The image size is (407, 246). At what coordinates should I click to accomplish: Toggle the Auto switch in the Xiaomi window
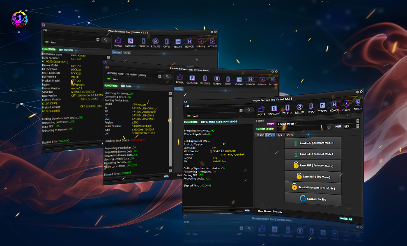[188, 116]
